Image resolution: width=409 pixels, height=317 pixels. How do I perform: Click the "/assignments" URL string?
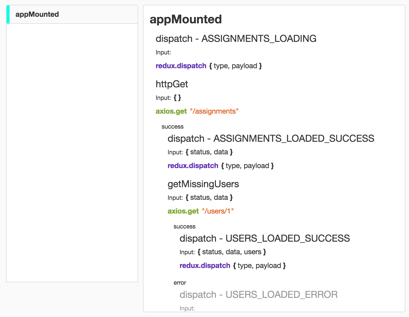pyautogui.click(x=214, y=111)
